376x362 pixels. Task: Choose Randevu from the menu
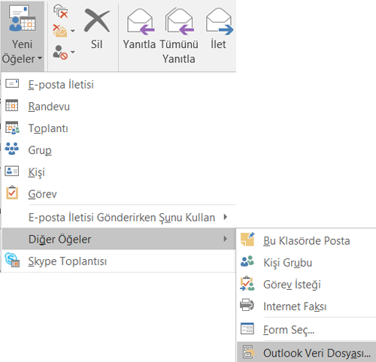(x=118, y=107)
